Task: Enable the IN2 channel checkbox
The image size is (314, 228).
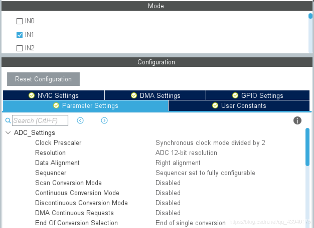Action: [19, 48]
